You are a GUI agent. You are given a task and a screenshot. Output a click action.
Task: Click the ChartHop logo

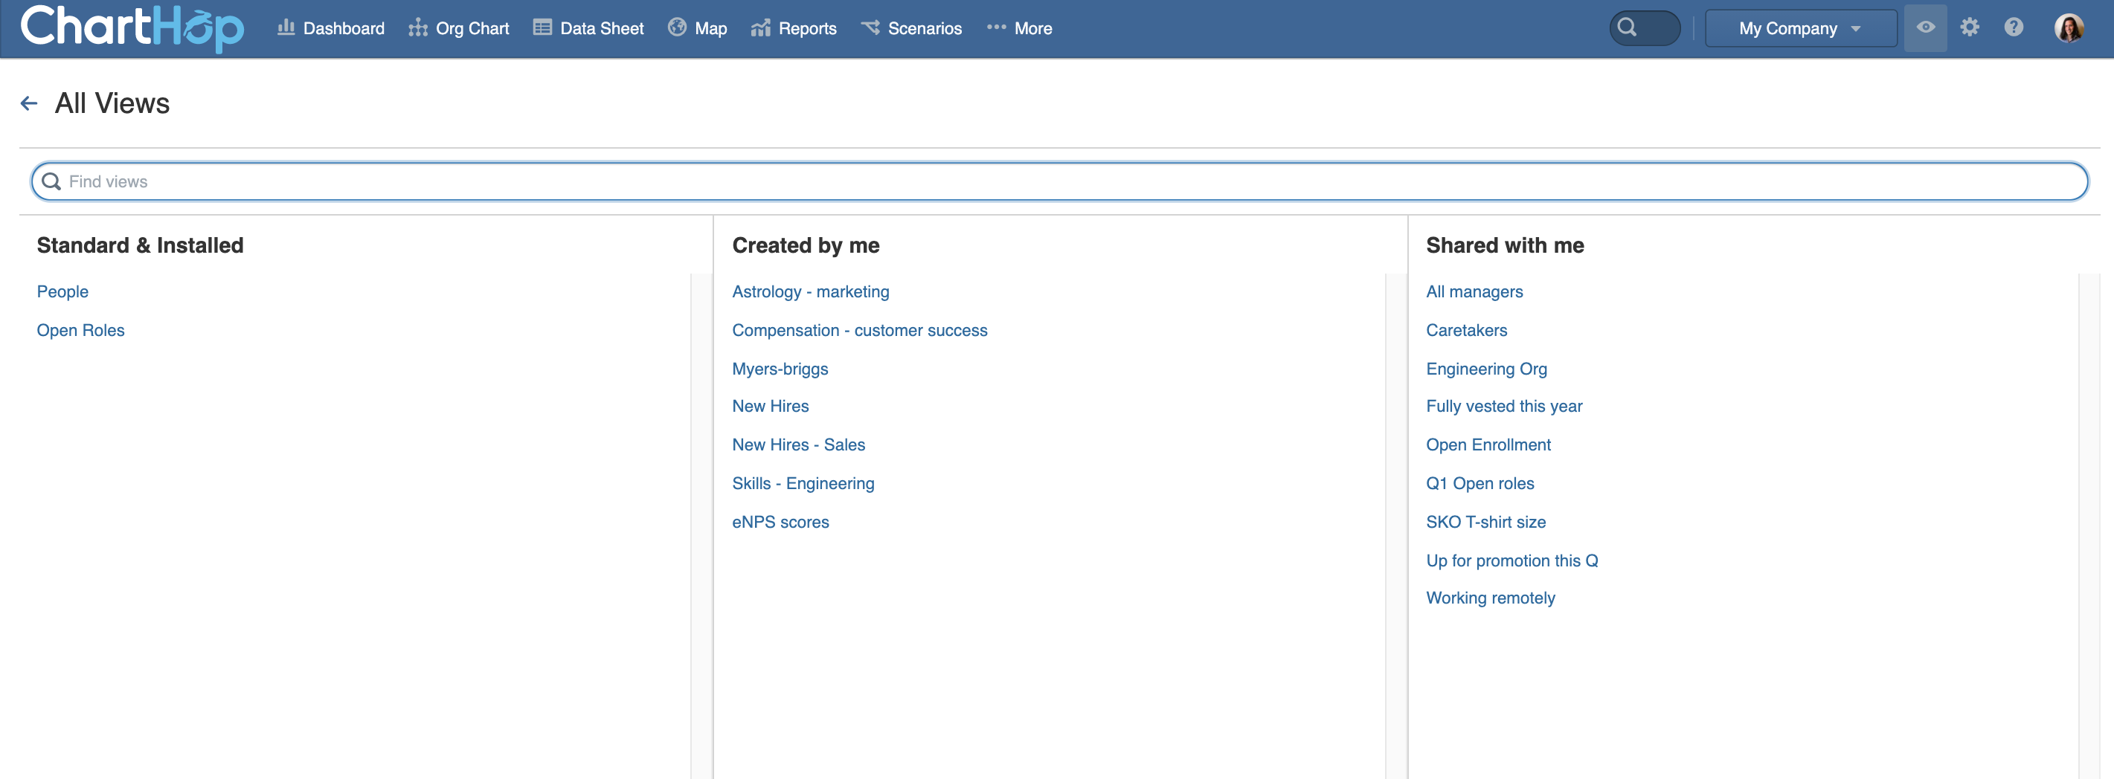(x=132, y=28)
